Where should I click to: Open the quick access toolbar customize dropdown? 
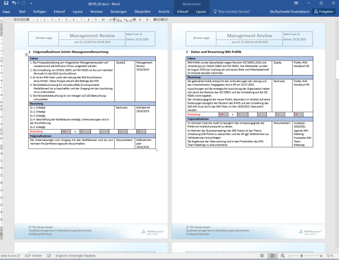click(31, 3)
